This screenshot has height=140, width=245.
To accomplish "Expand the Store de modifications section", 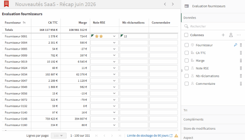I will click(213, 128).
